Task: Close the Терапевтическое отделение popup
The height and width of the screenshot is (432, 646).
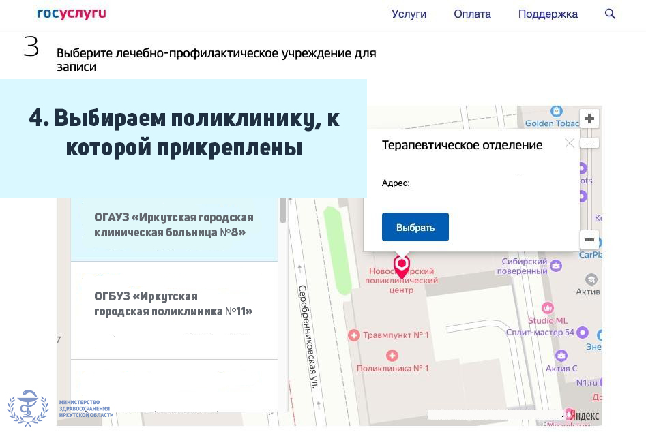Action: point(570,143)
